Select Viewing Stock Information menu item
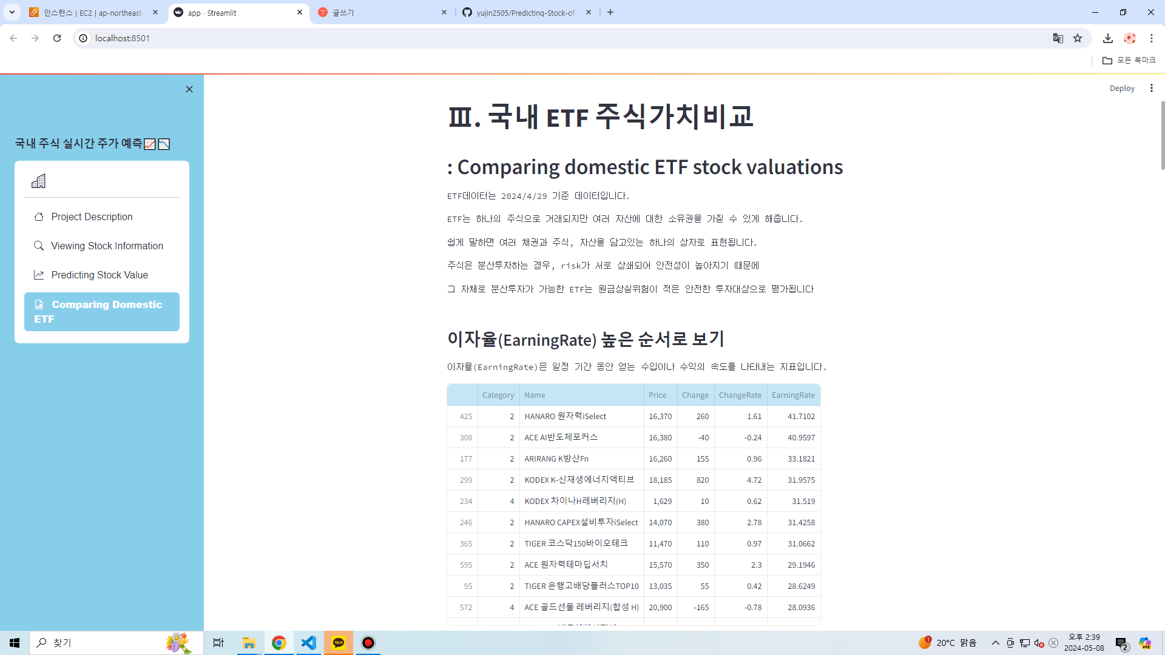 107,246
